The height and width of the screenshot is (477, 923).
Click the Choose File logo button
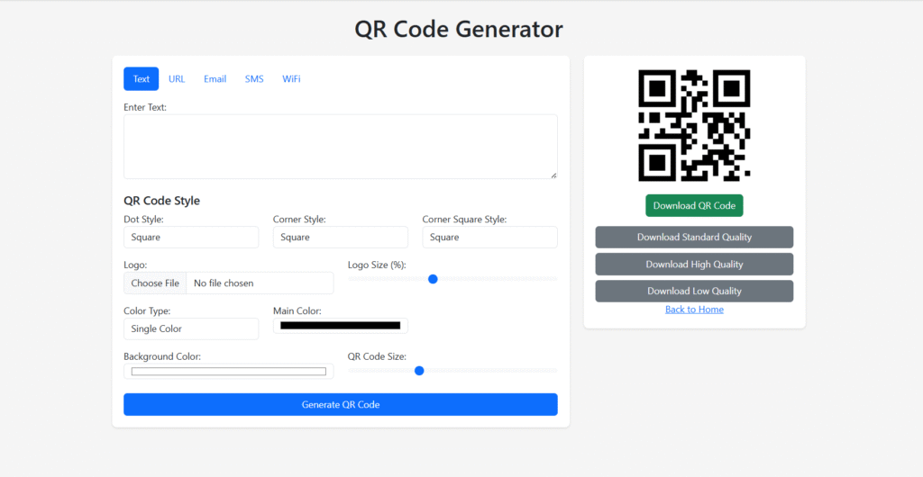point(155,283)
